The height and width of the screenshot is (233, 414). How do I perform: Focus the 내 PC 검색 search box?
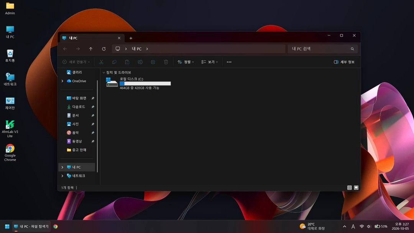click(323, 49)
